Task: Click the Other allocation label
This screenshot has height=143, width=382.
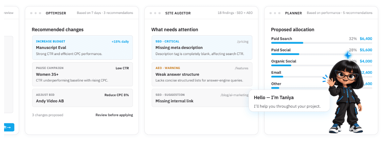Action: click(x=276, y=84)
